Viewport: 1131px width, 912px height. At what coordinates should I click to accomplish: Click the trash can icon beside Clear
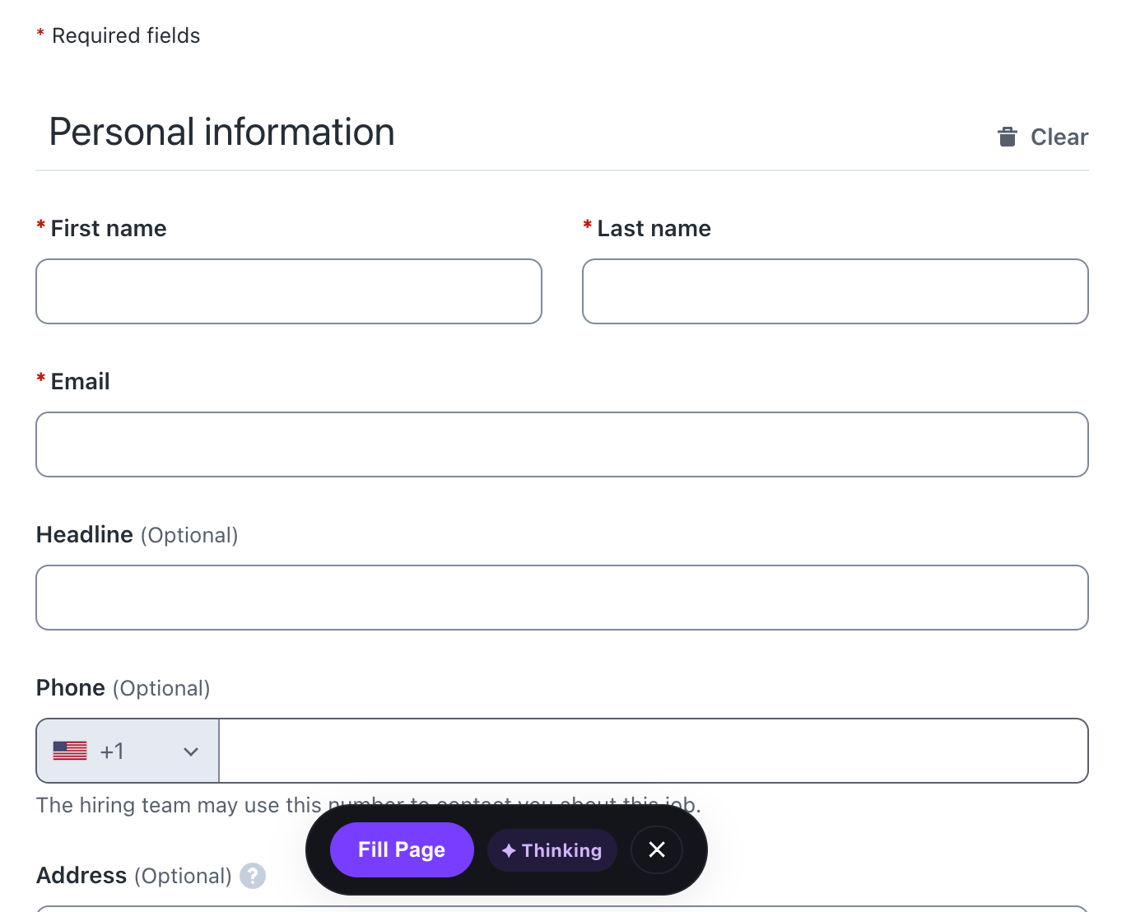1007,137
